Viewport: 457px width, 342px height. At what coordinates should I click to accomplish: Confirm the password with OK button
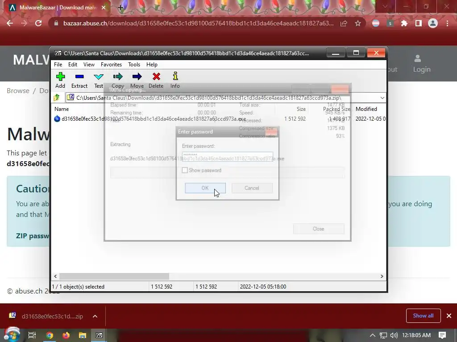click(x=205, y=188)
